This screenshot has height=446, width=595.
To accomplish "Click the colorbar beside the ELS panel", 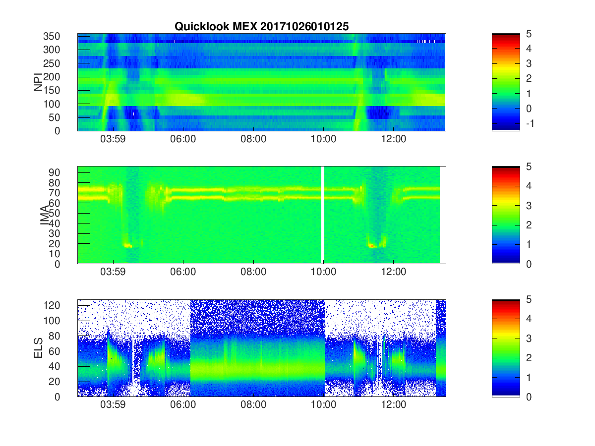I will pyautogui.click(x=506, y=348).
